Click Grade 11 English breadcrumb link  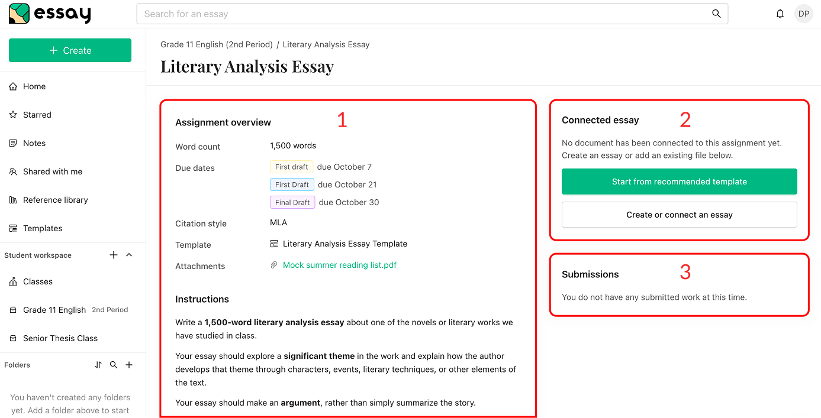click(x=217, y=44)
